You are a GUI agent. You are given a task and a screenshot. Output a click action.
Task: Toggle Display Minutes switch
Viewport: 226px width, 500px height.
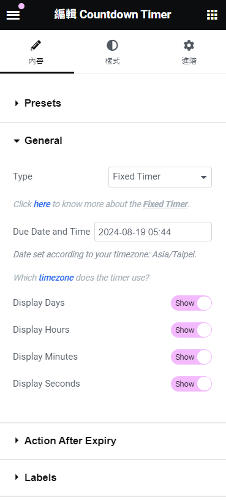click(x=191, y=357)
